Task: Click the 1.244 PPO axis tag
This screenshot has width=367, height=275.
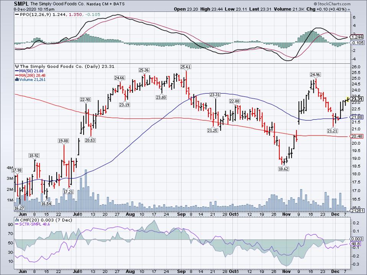Action: (x=357, y=37)
